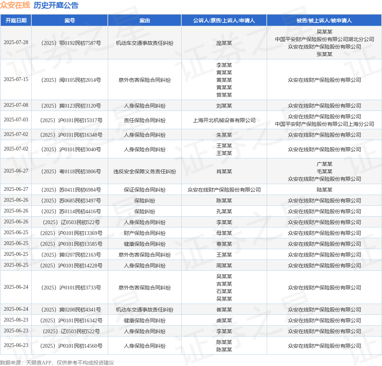Click the 众安在线 company name in title
Screen dimensions: 382x366
coord(15,5)
